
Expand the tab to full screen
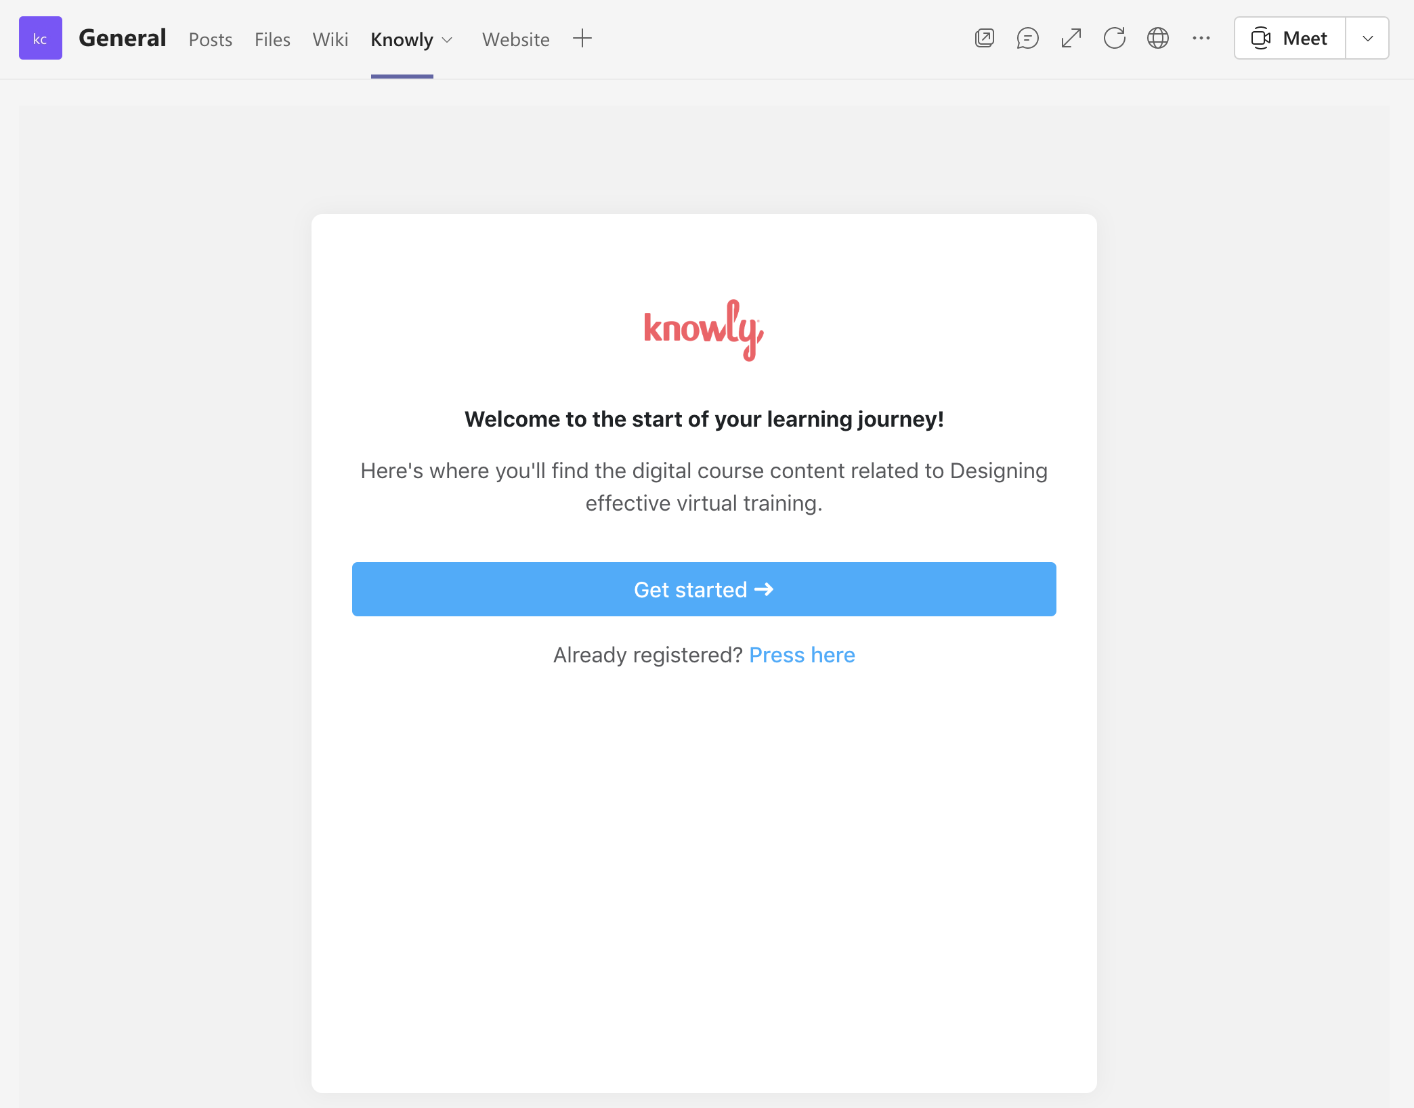click(x=1071, y=39)
